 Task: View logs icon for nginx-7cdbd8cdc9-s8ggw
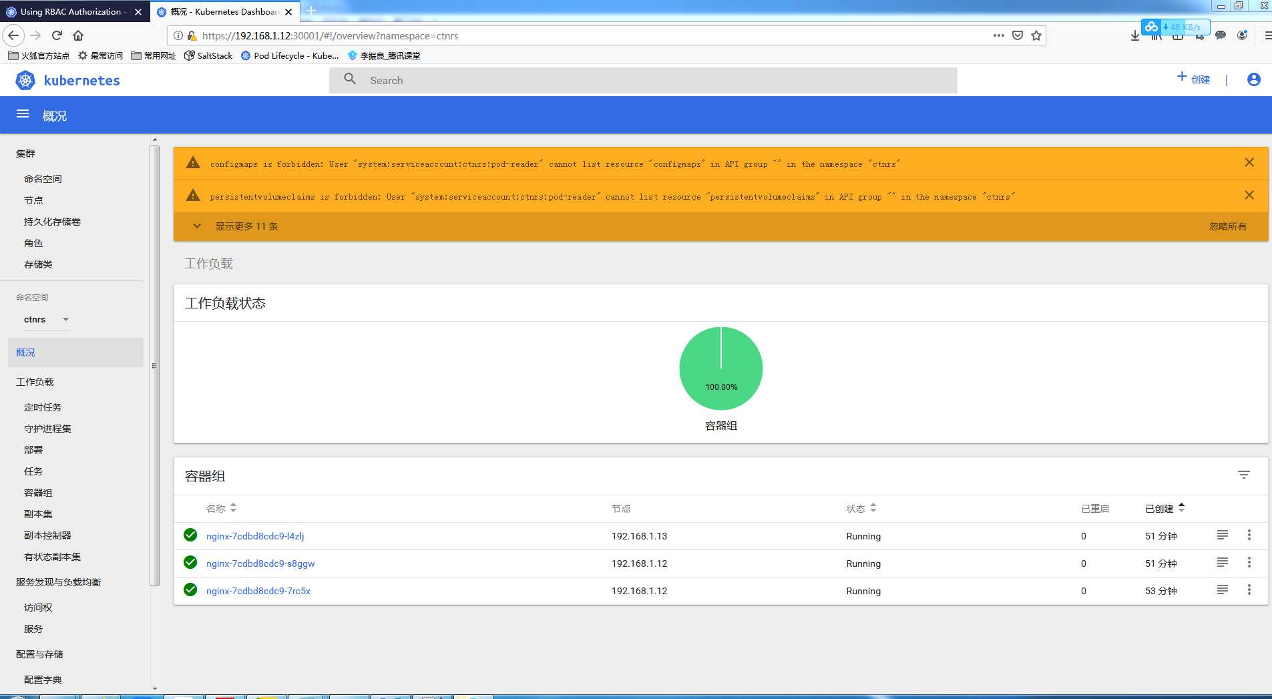(x=1223, y=562)
